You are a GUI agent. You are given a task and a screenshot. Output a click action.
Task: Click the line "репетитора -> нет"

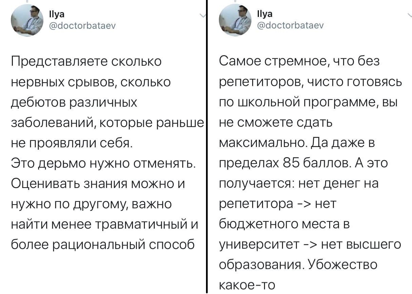(278, 204)
